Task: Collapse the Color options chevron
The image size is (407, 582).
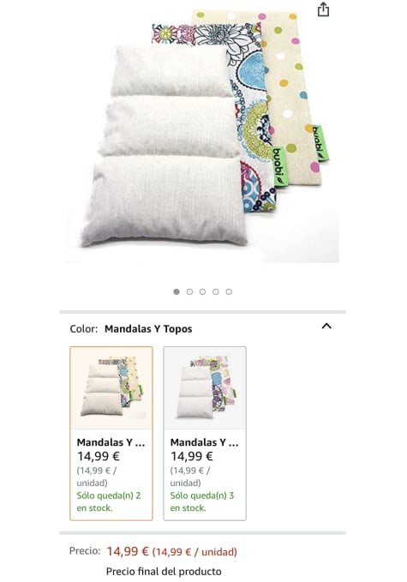Action: (326, 327)
